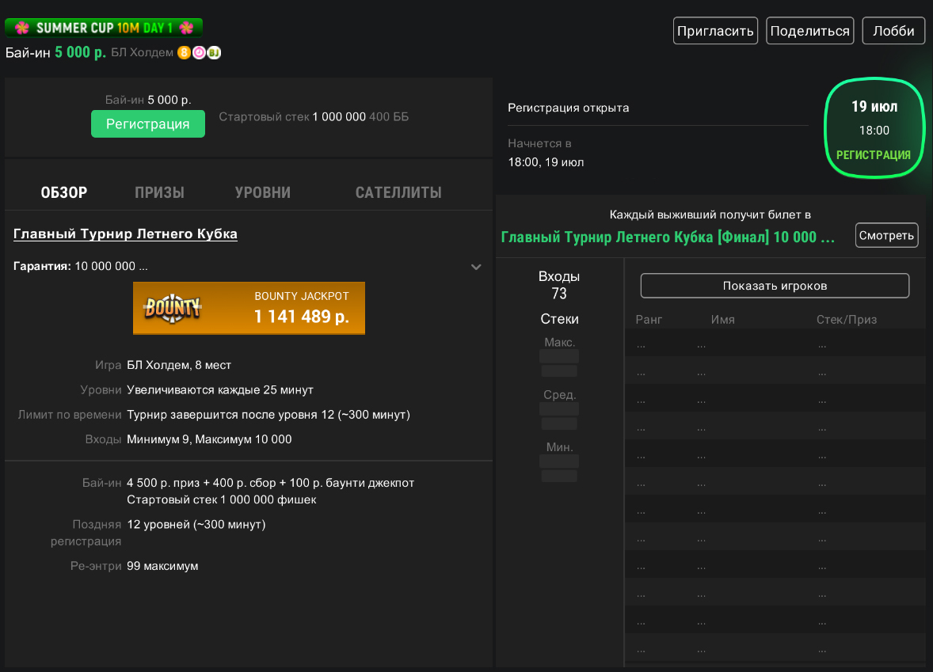Click the Summer Cup 10M Day 1 banner
Screen dimensions: 933x672
click(x=104, y=28)
